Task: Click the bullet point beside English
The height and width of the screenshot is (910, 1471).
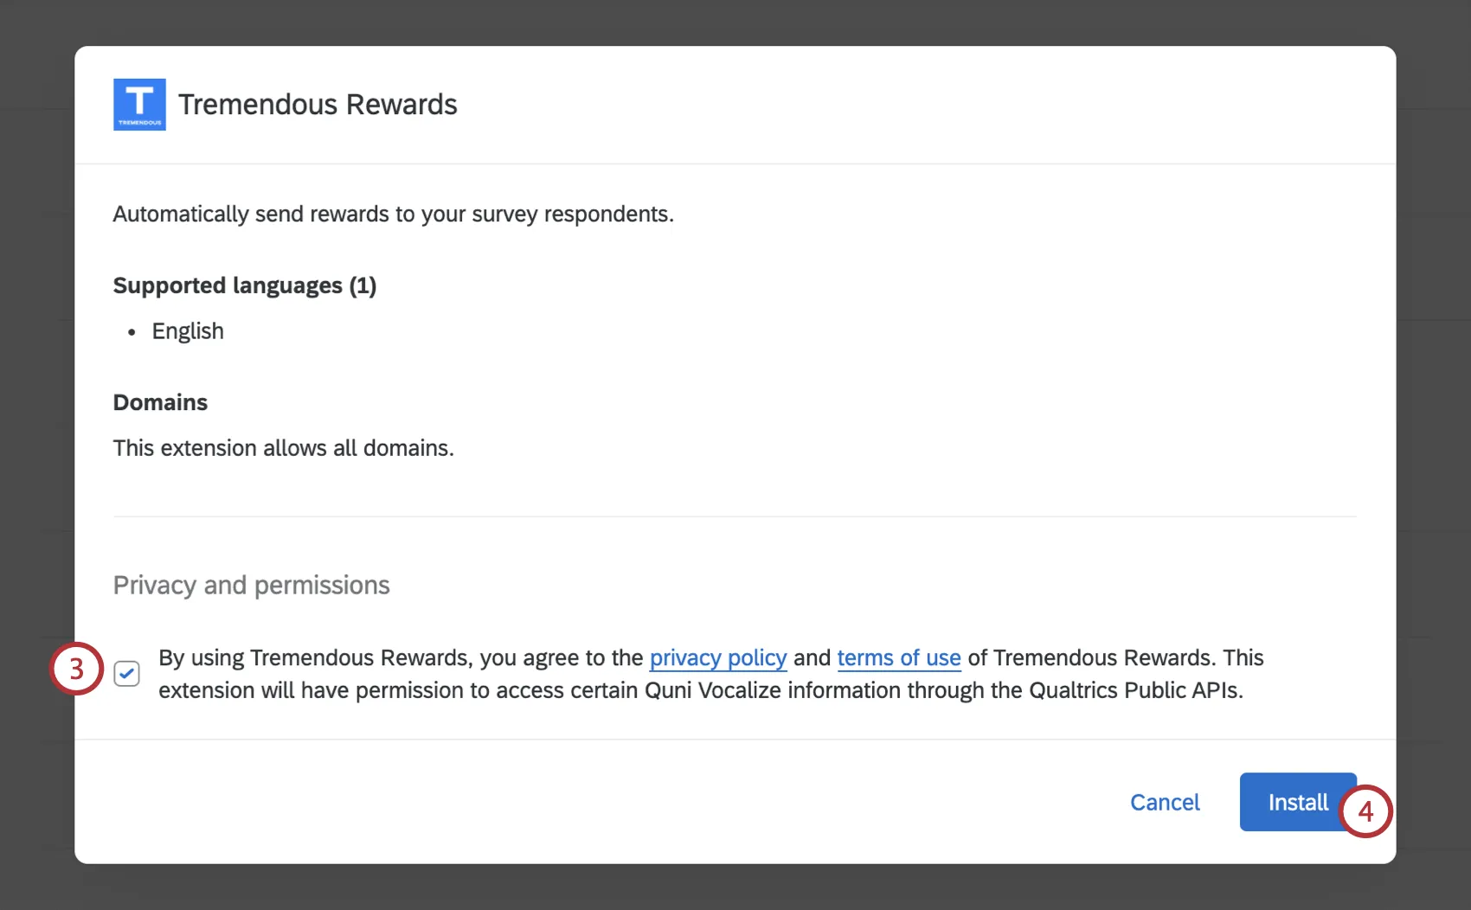Action: (132, 332)
